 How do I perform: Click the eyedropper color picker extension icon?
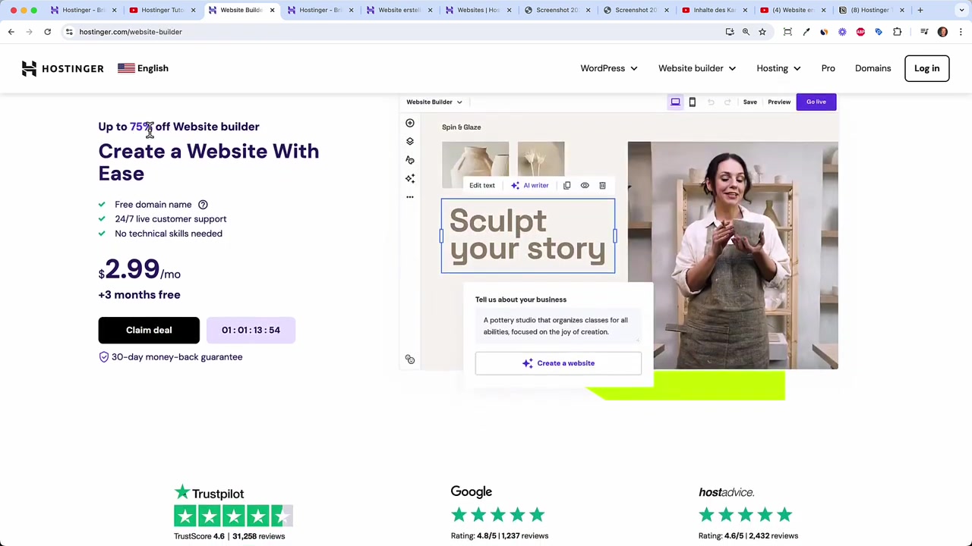pos(806,32)
